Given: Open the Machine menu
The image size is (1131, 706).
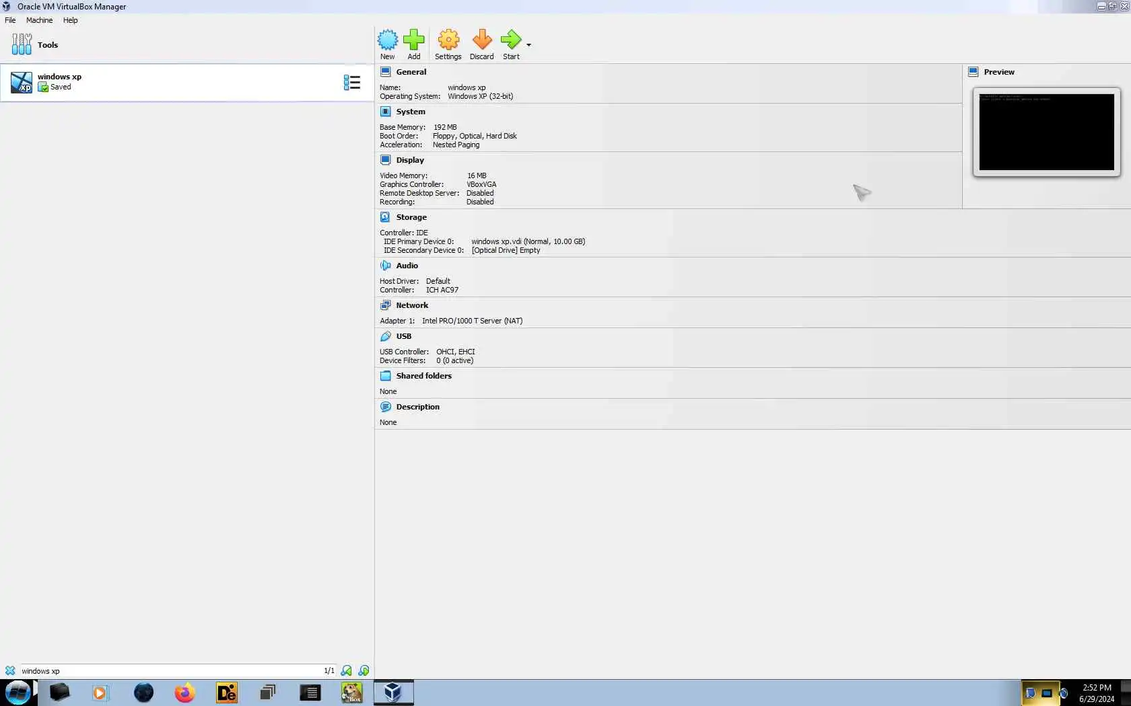Looking at the screenshot, I should [39, 20].
